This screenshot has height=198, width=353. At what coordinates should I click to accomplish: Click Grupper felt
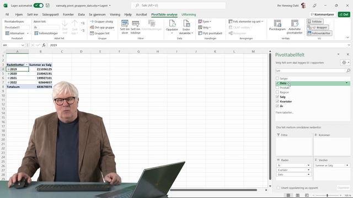pos(100,33)
